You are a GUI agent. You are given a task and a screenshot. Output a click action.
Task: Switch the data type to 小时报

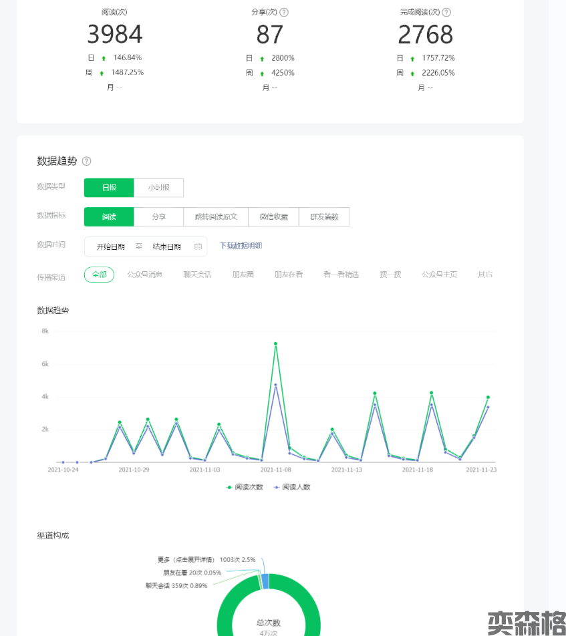coord(158,188)
